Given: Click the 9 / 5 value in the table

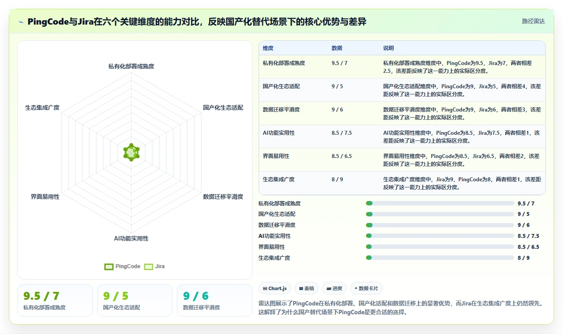Looking at the screenshot, I should (337, 86).
